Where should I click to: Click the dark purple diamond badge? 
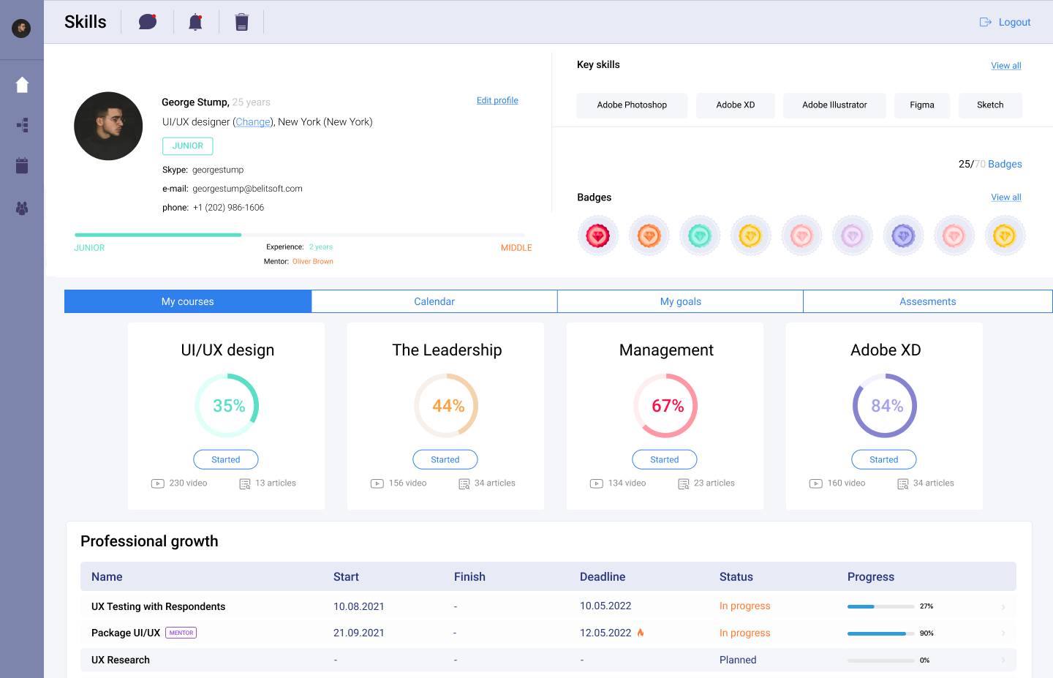[903, 236]
